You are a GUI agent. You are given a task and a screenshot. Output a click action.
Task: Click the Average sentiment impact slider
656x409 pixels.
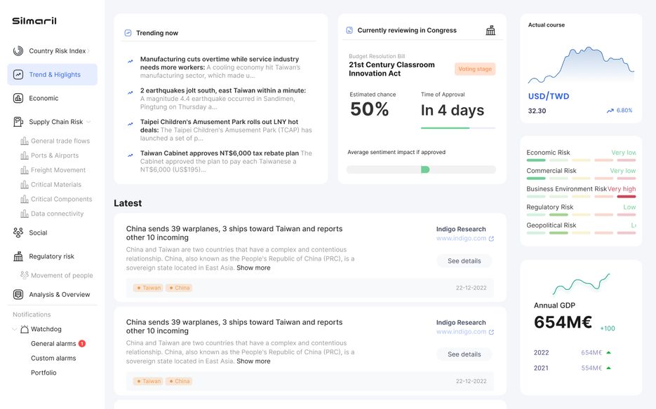pyautogui.click(x=421, y=169)
